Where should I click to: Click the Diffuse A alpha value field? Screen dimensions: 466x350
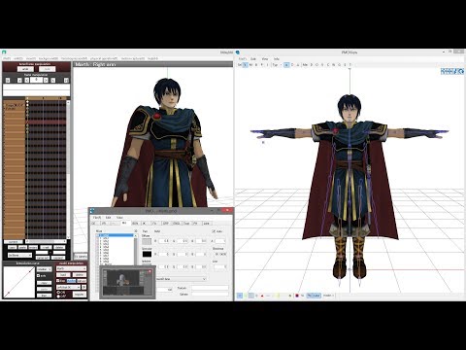click(x=220, y=241)
